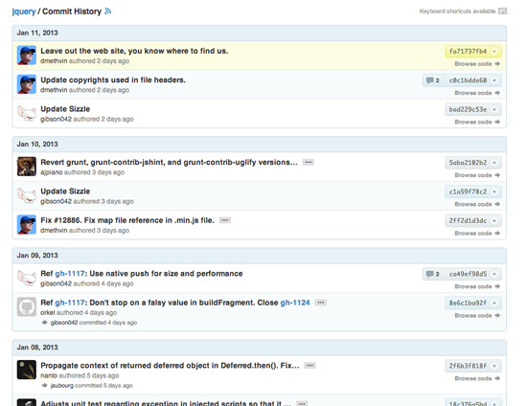Copy SHA button next to 2f6b3f818f

[494, 366]
